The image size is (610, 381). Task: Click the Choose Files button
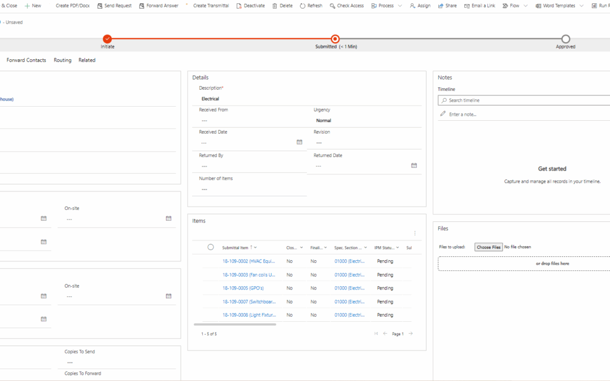488,247
